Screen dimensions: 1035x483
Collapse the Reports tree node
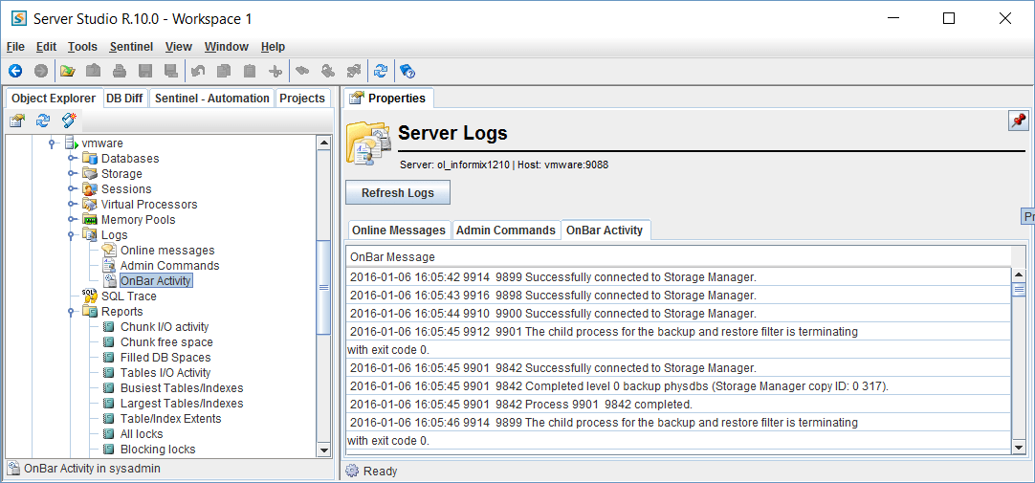point(72,312)
